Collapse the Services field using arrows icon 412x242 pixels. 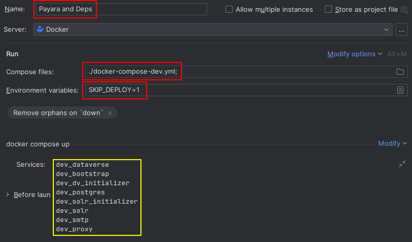pos(402,164)
